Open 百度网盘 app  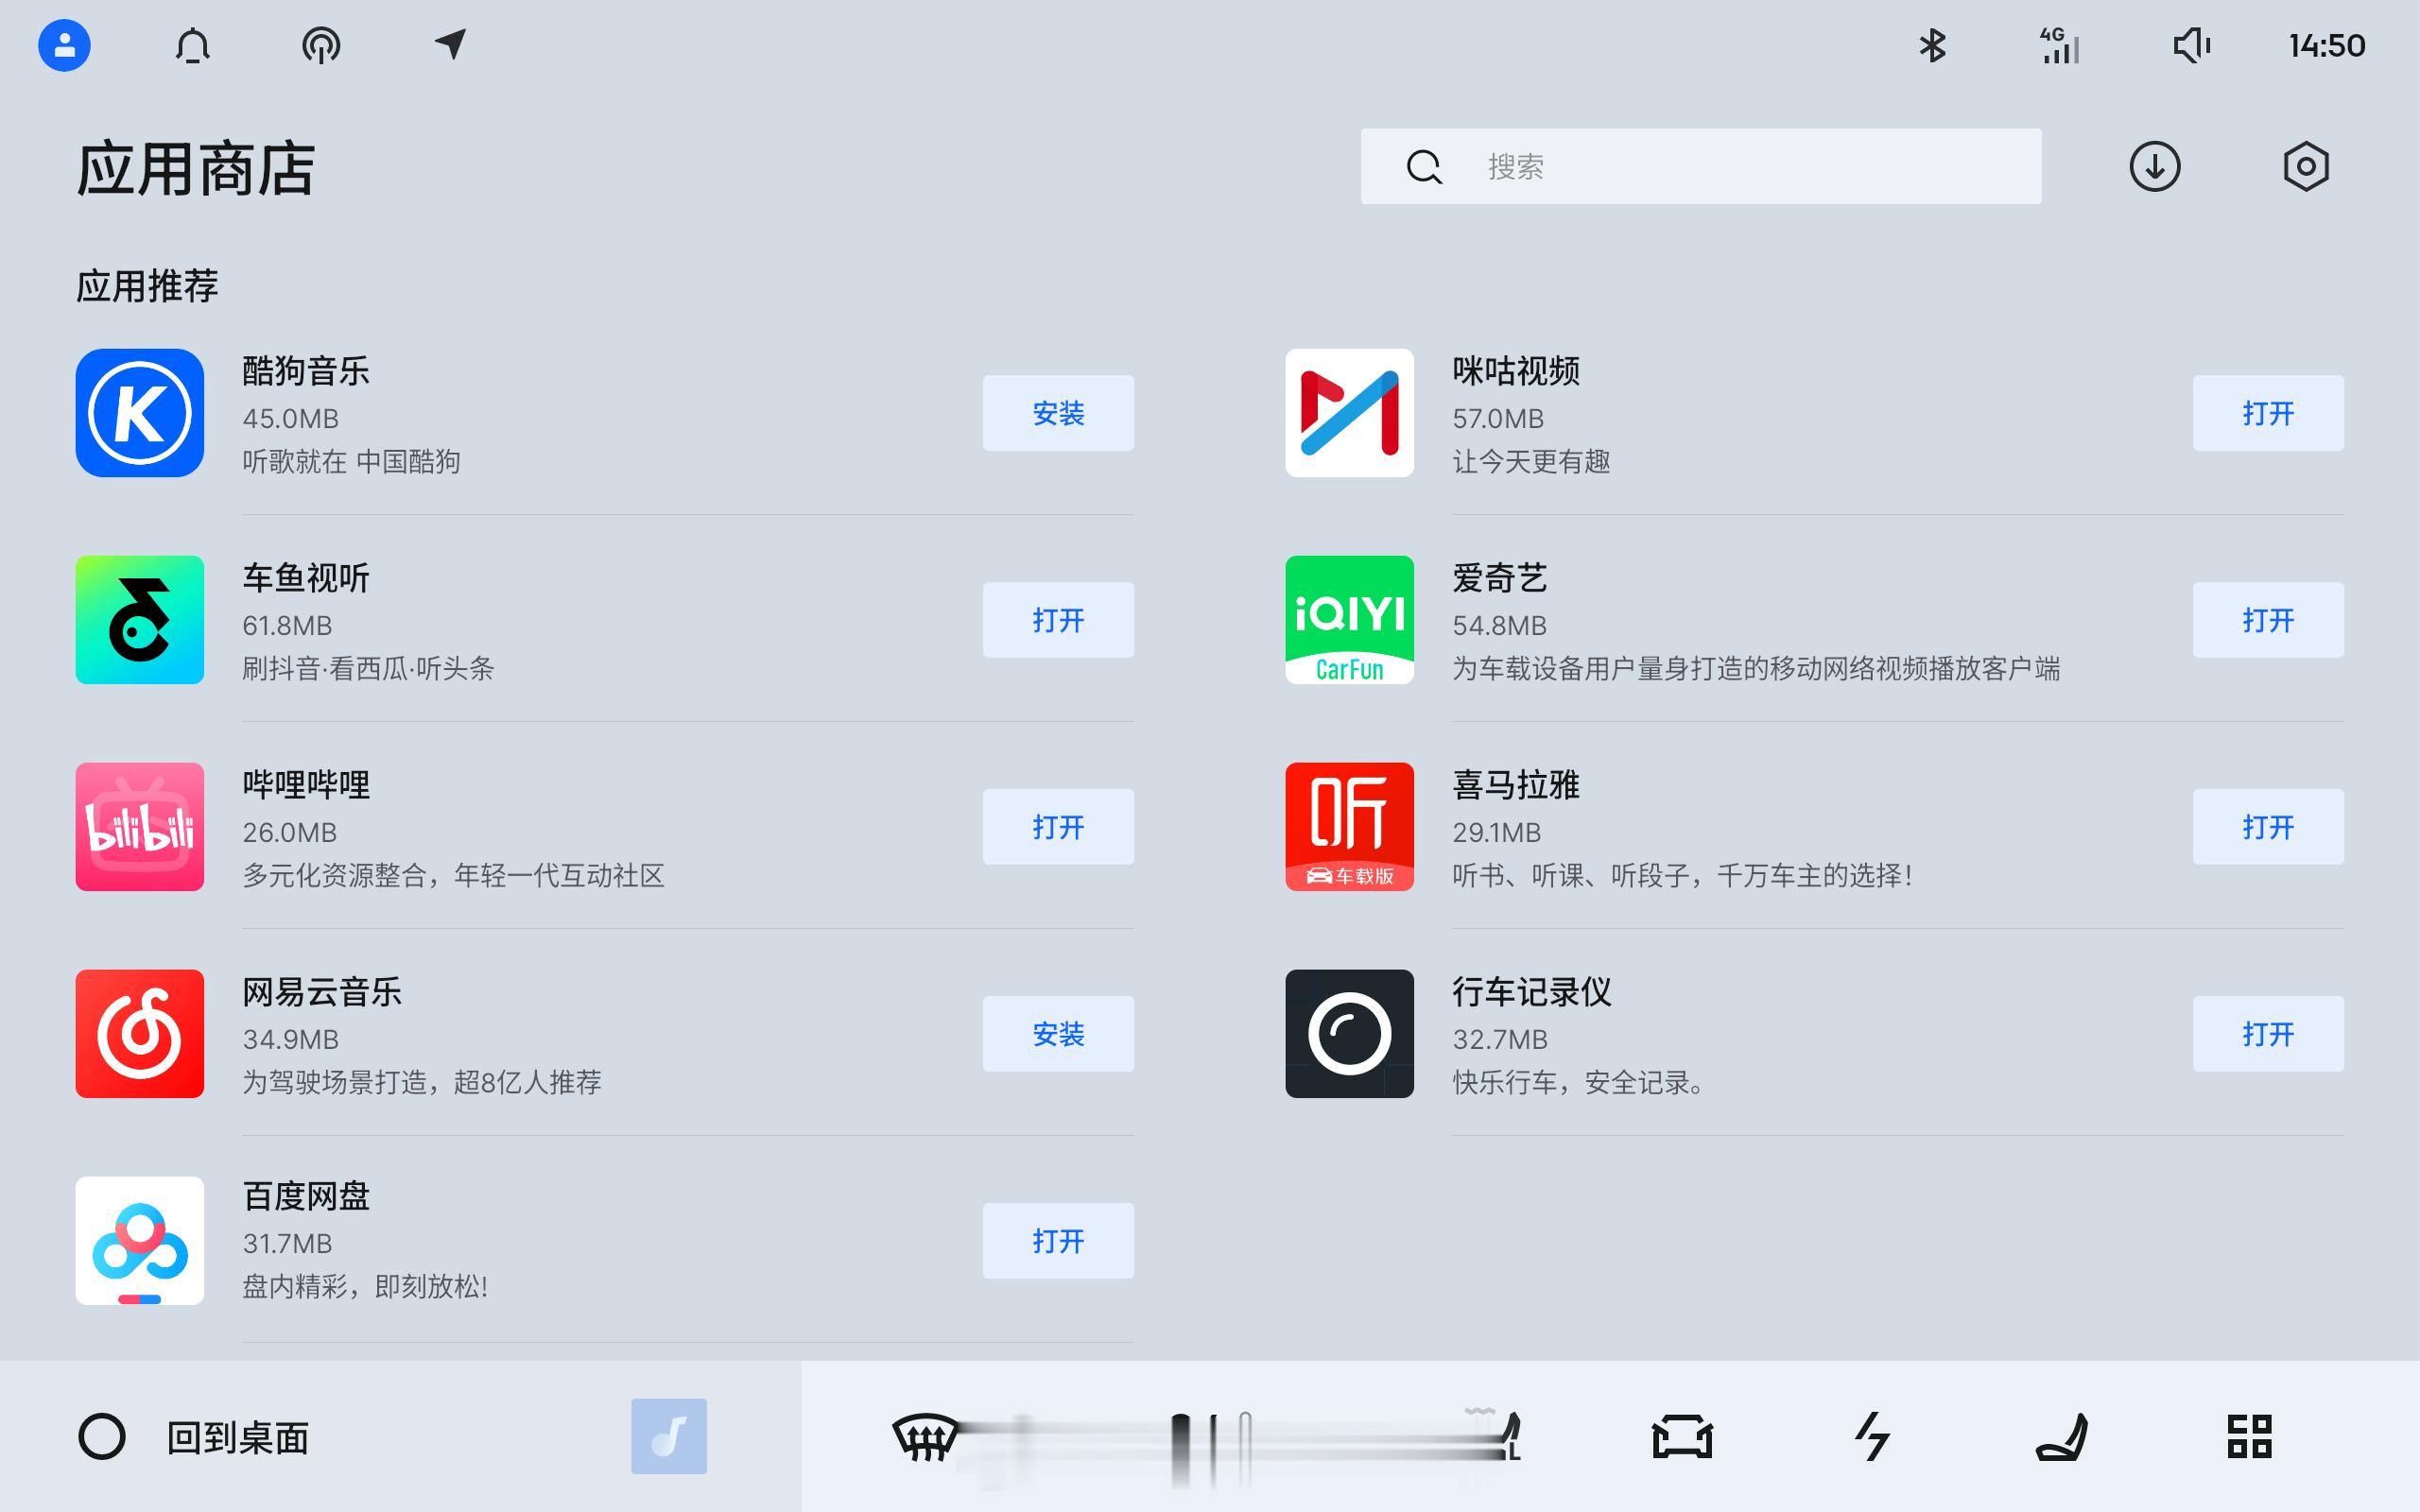coord(1058,1241)
